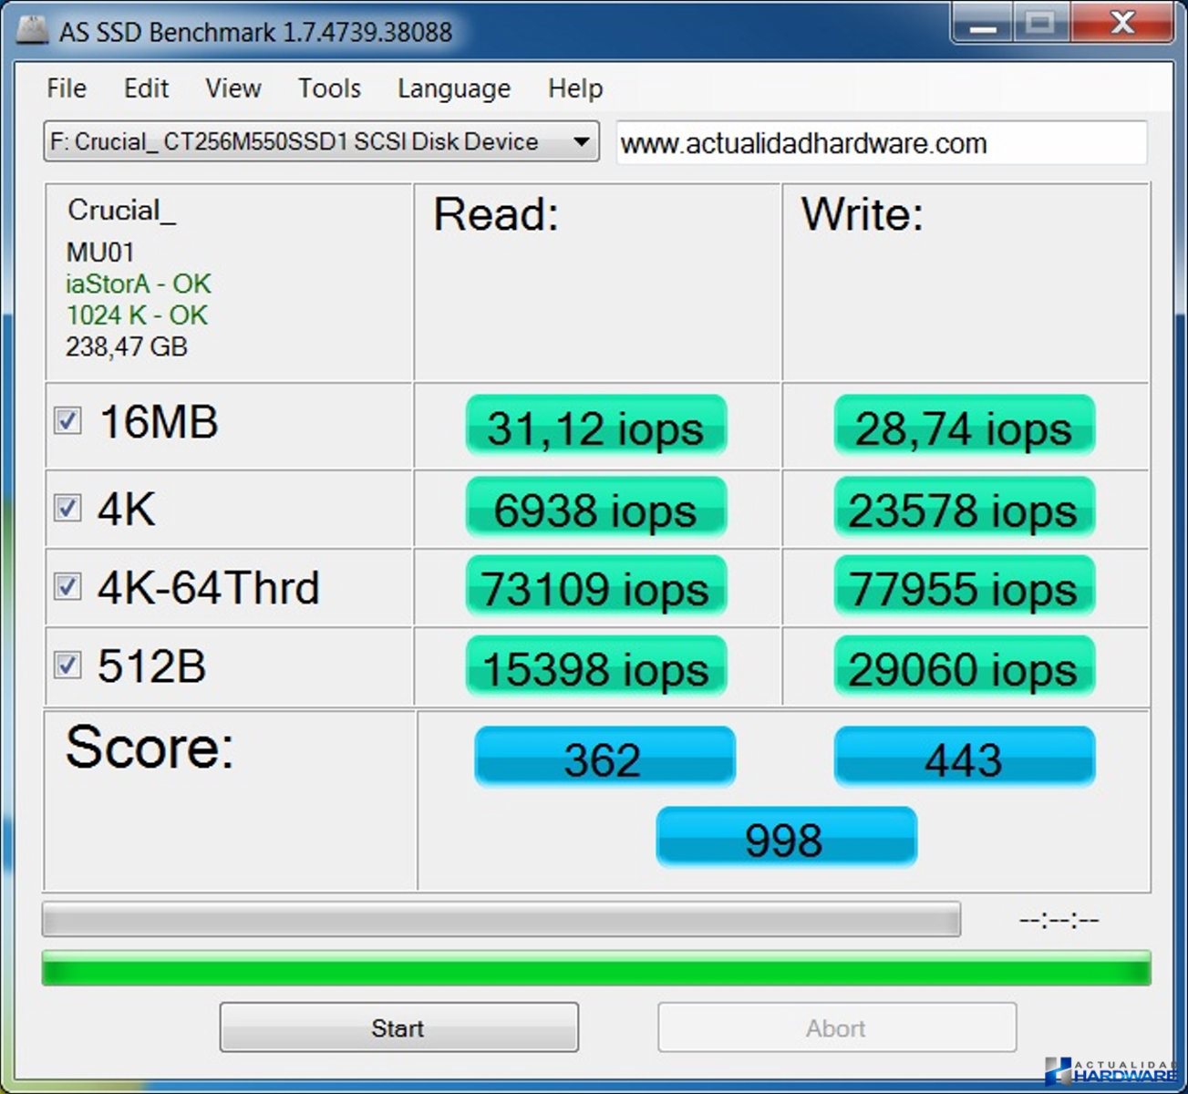Toggle the 4K test checkbox
This screenshot has height=1094, width=1188.
coord(68,508)
